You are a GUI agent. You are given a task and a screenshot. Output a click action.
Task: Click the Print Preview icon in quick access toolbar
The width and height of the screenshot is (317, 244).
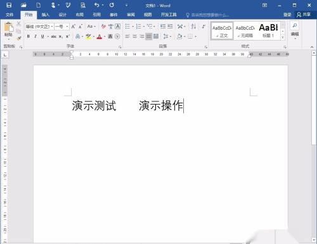click(83, 5)
